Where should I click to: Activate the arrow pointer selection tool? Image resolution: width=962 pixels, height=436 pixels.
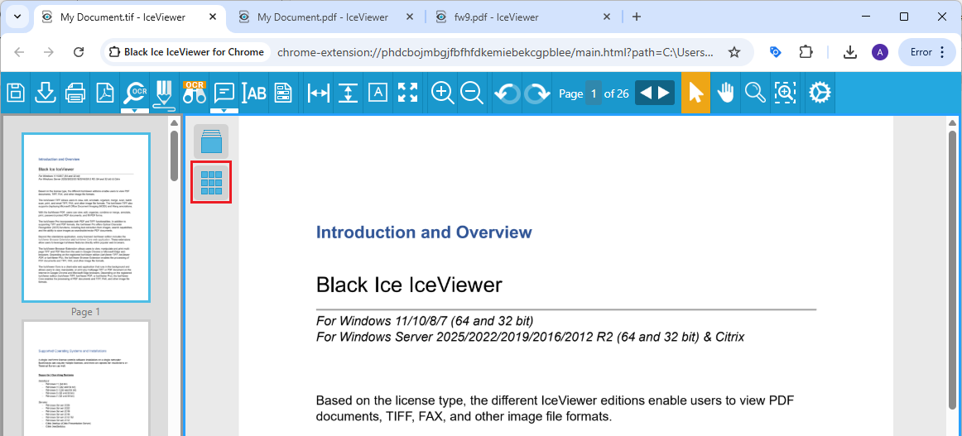[x=695, y=93]
